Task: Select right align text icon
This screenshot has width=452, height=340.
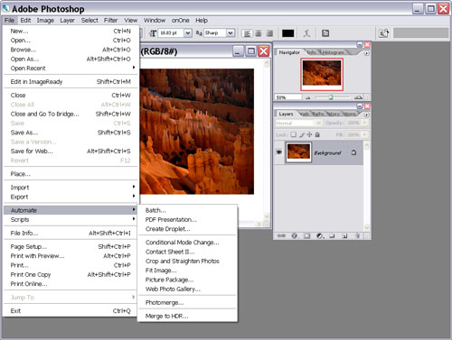Action: click(269, 33)
